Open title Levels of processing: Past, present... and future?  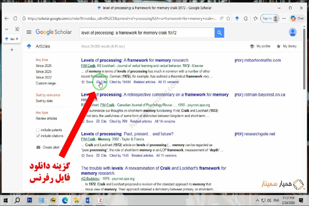pos(127,134)
